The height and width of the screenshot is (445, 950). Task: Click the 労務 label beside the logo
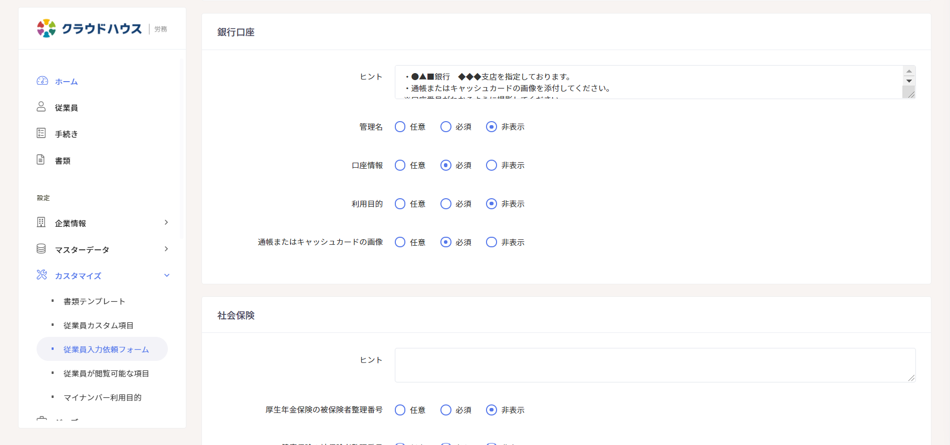click(161, 29)
